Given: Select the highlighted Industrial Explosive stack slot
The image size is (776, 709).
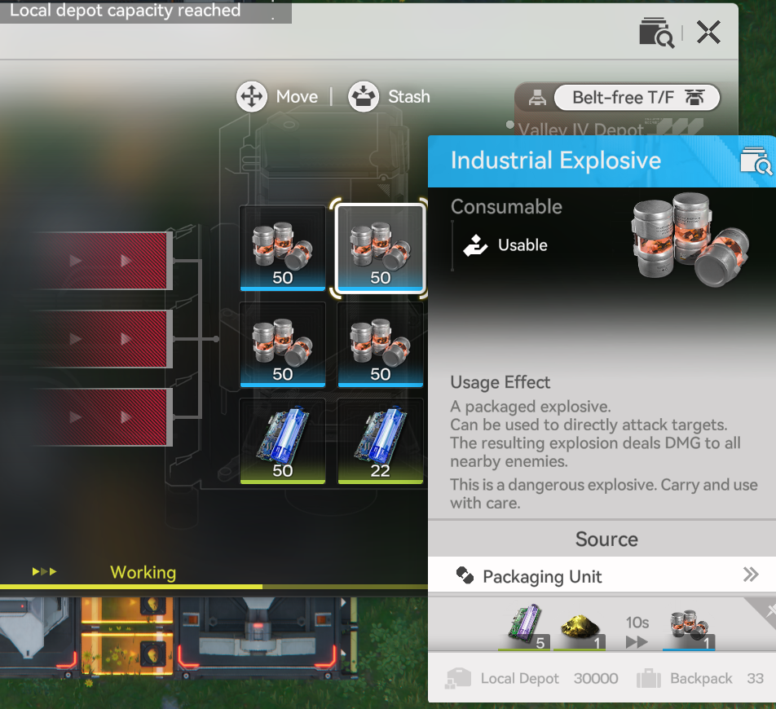Looking at the screenshot, I should pyautogui.click(x=380, y=248).
